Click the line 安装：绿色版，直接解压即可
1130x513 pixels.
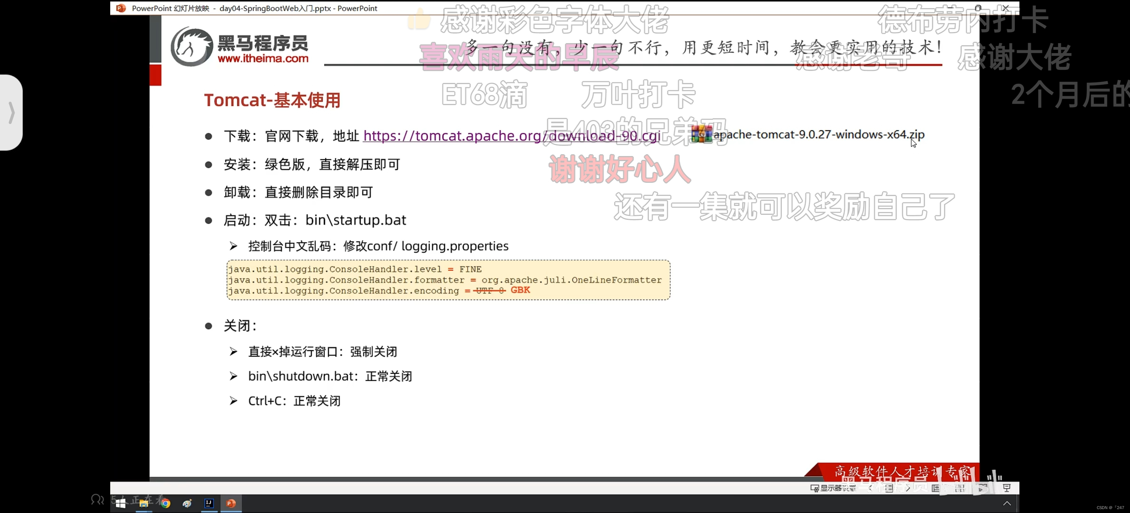tap(312, 164)
